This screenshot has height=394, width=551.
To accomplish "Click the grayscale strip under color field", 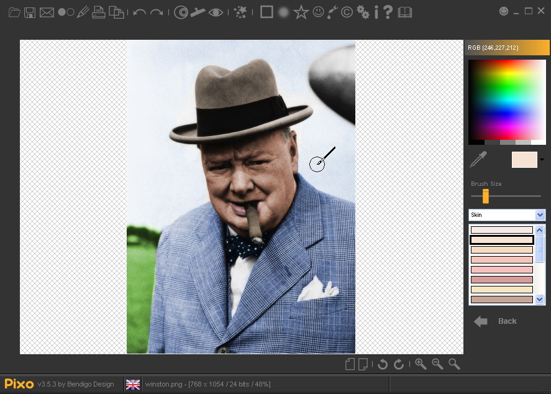I will 507,142.
